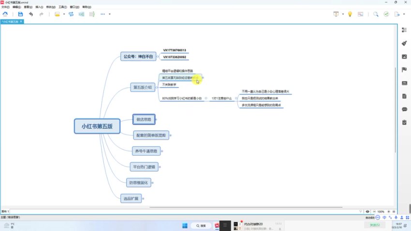Select the central topic 小红书第五版
This screenshot has height=231, width=411.
pos(97,126)
